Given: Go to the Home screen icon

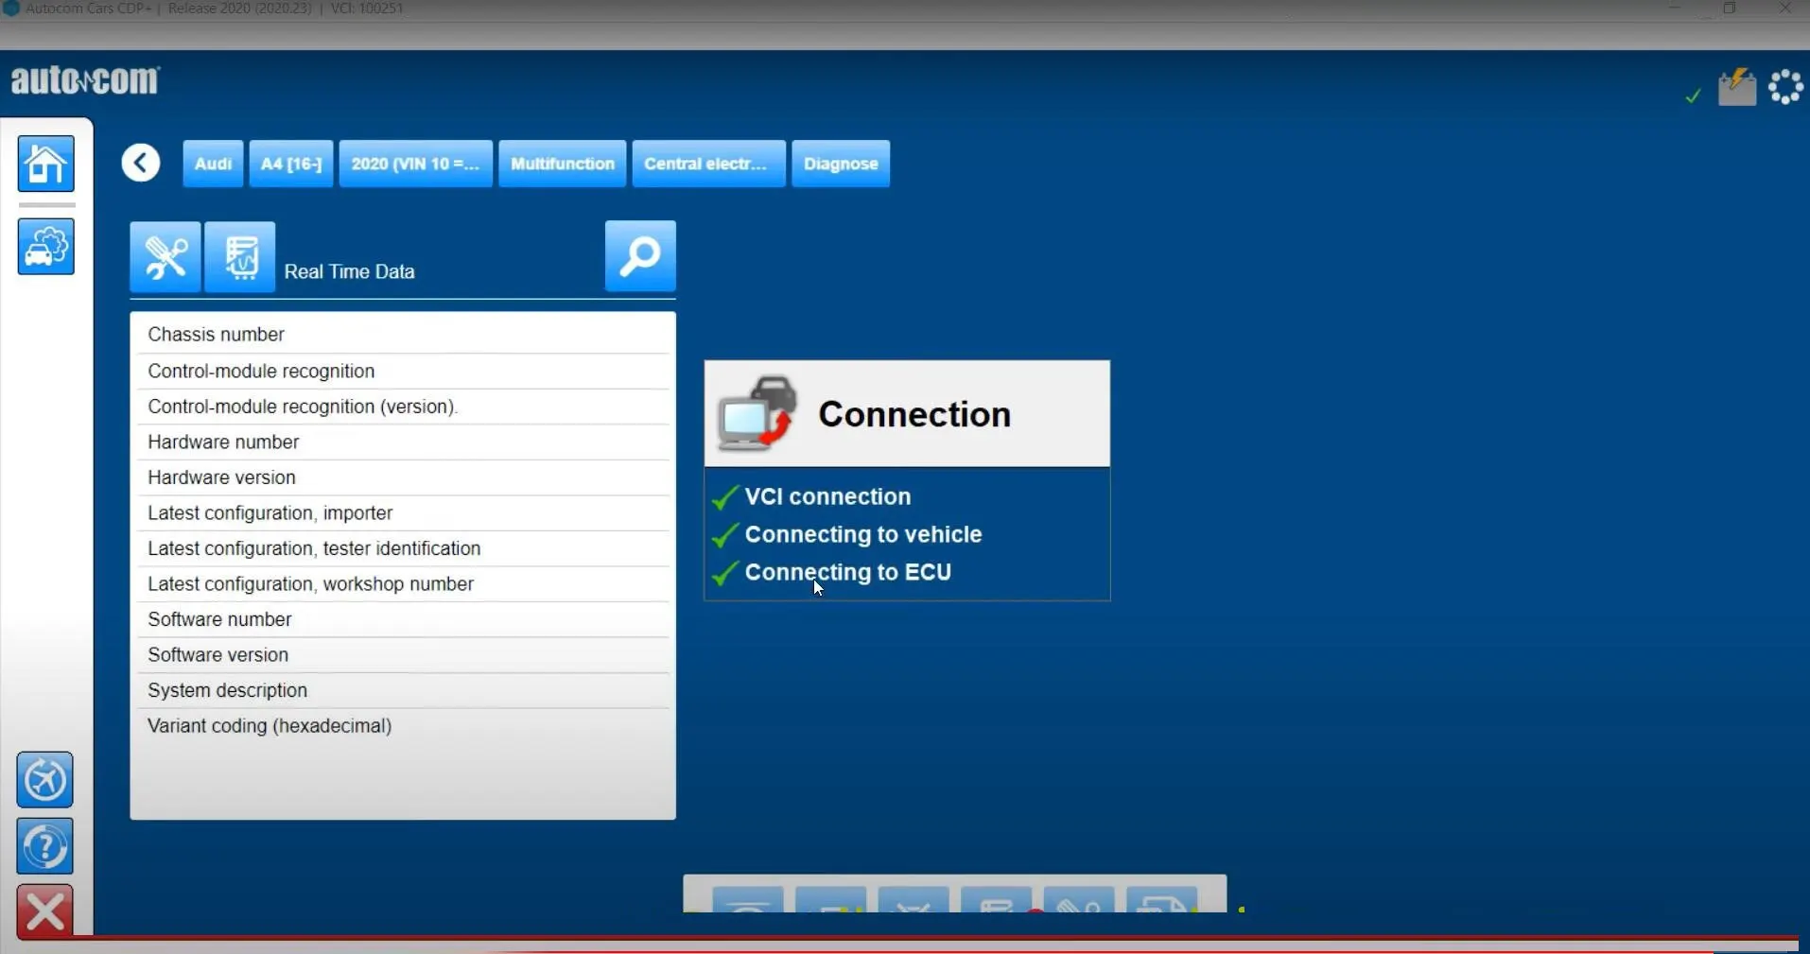Looking at the screenshot, I should 45,164.
